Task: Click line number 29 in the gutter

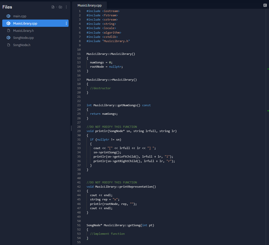Action: pos(79,131)
